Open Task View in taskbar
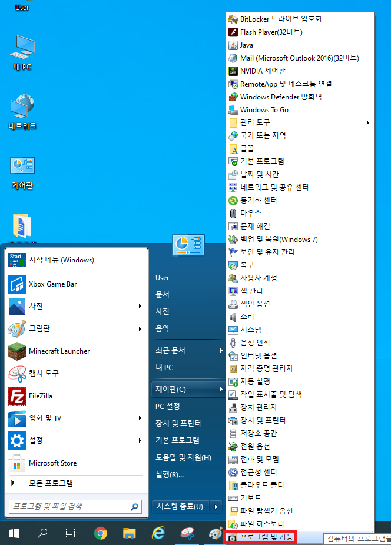Viewport: 391px width, 545px height. click(x=71, y=533)
